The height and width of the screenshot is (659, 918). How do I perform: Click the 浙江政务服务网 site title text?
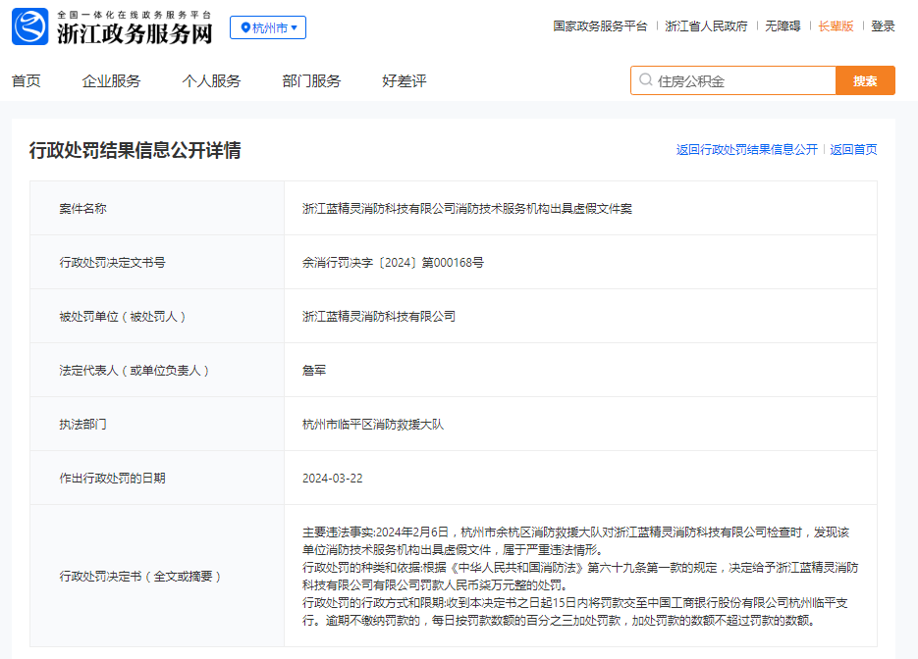click(135, 33)
